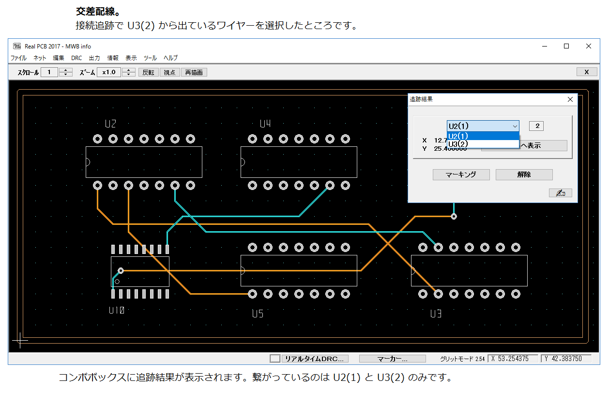This screenshot has height=394, width=609.
Task: Select U2(1) from the open dropdown list
Action: coord(483,136)
